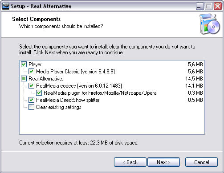Click the software box and CD icon
This screenshot has height=173, width=224.
coord(209,24)
